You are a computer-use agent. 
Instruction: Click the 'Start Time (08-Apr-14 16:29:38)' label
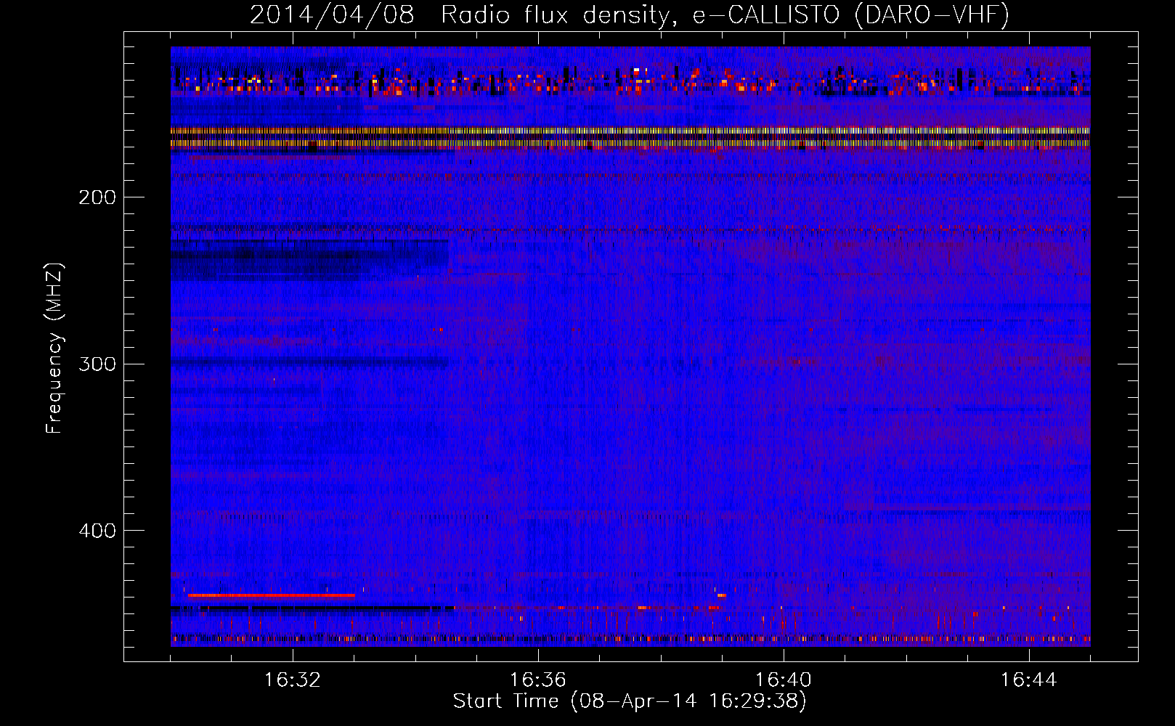630,701
